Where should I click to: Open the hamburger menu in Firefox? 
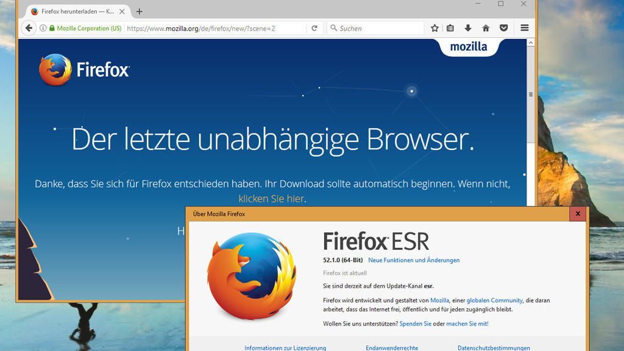coord(524,28)
